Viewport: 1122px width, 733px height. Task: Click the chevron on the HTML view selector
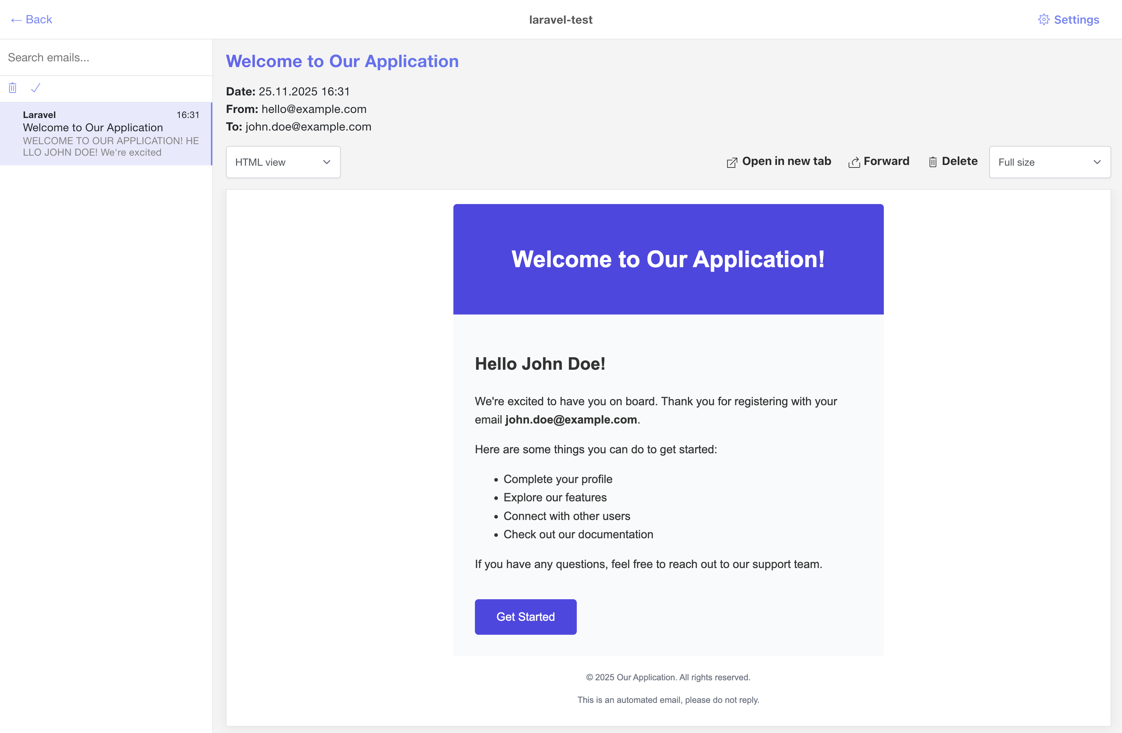(327, 162)
